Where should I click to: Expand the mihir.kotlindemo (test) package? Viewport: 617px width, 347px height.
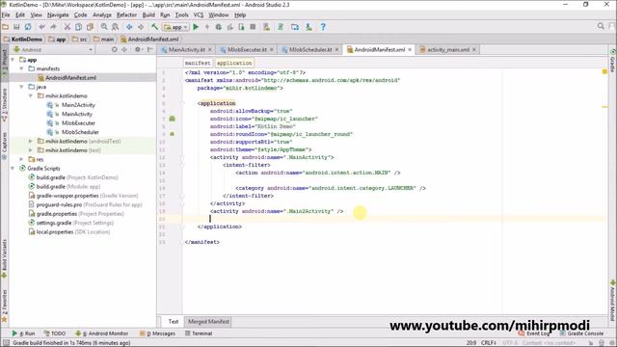tap(31, 150)
